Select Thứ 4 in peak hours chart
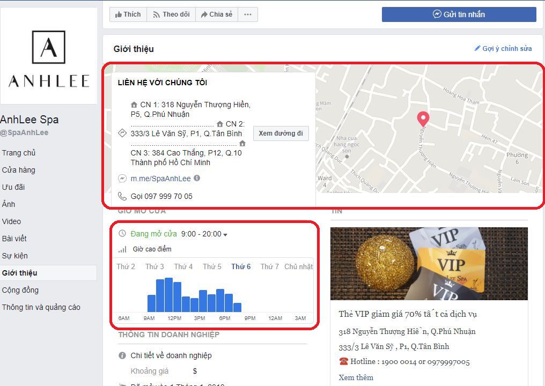This screenshot has width=545, height=386. click(183, 266)
